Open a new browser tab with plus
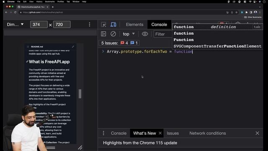268x151 pixels. [53, 7]
